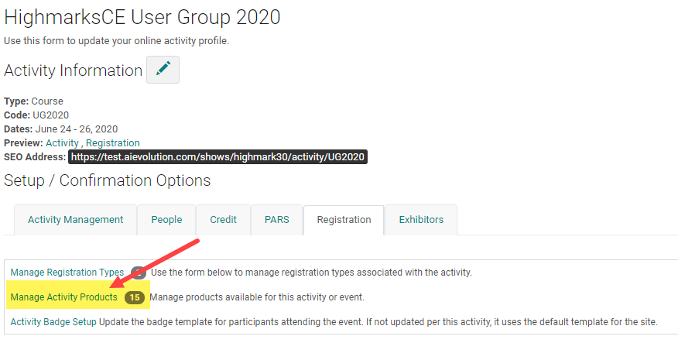Click the HighmarksCE User Group 2020 page title
Viewport: 678px width, 343px height.
[x=142, y=16]
